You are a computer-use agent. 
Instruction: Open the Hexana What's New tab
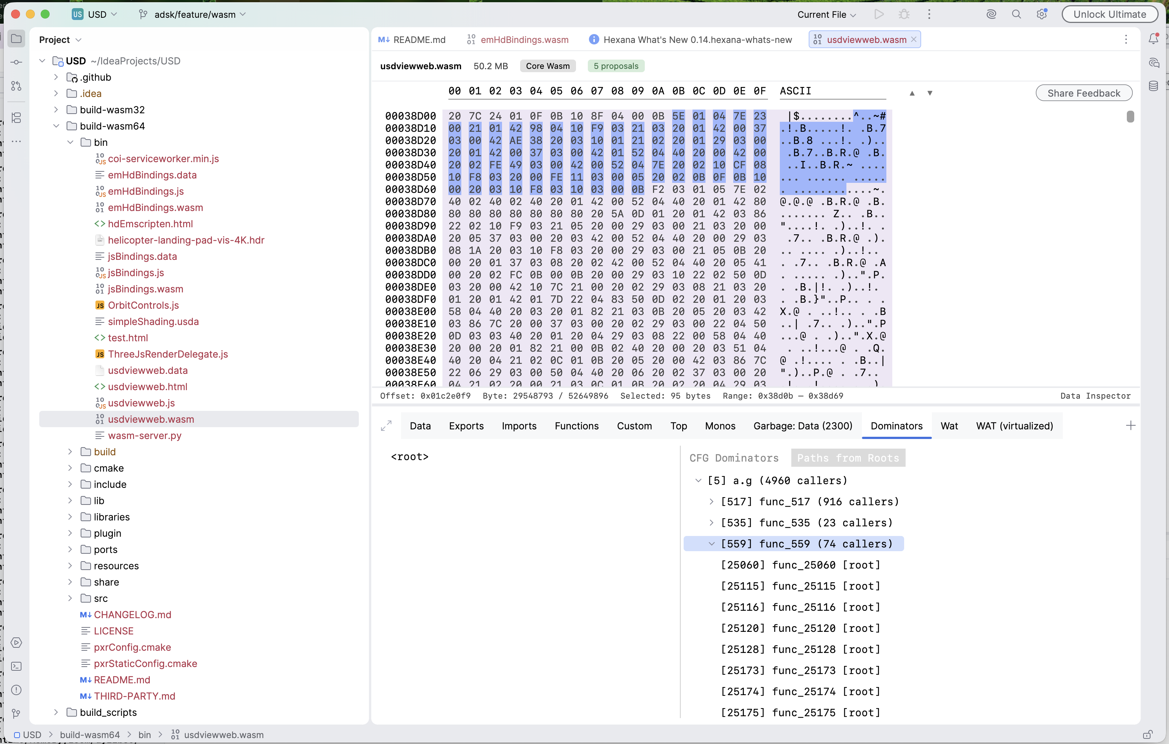pos(690,39)
